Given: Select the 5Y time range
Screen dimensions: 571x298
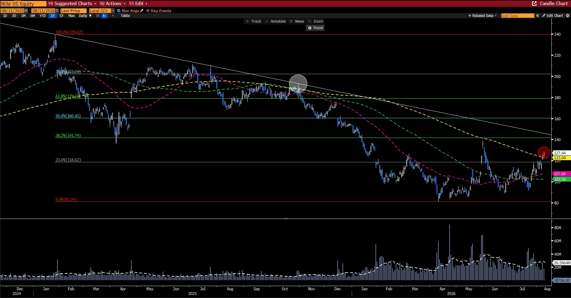Looking at the screenshot, I should pos(62,16).
